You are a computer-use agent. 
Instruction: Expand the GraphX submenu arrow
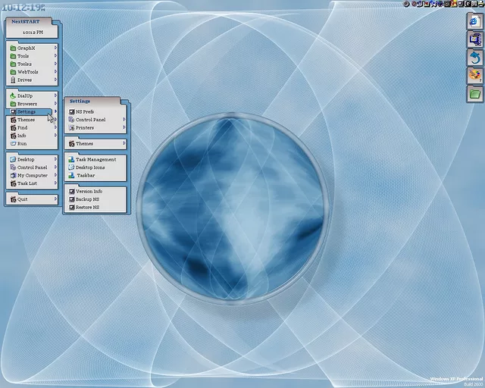[55, 48]
